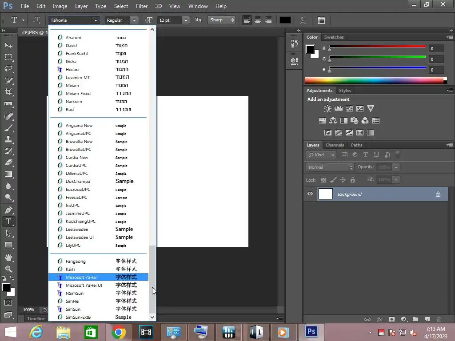Viewport: 455px width, 341px height.
Task: Open the layer filter Kind dropdown
Action: coord(321,155)
